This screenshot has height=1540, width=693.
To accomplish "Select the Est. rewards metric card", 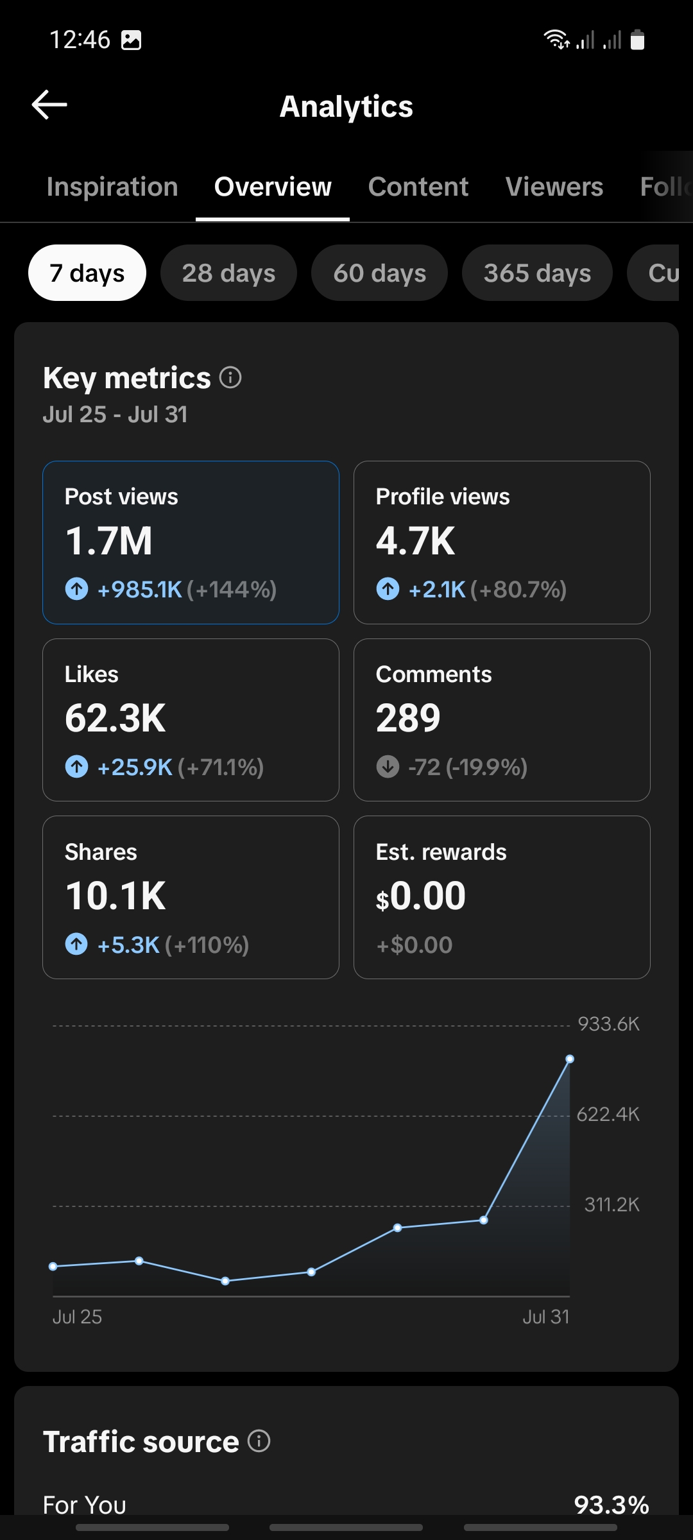I will tap(502, 897).
